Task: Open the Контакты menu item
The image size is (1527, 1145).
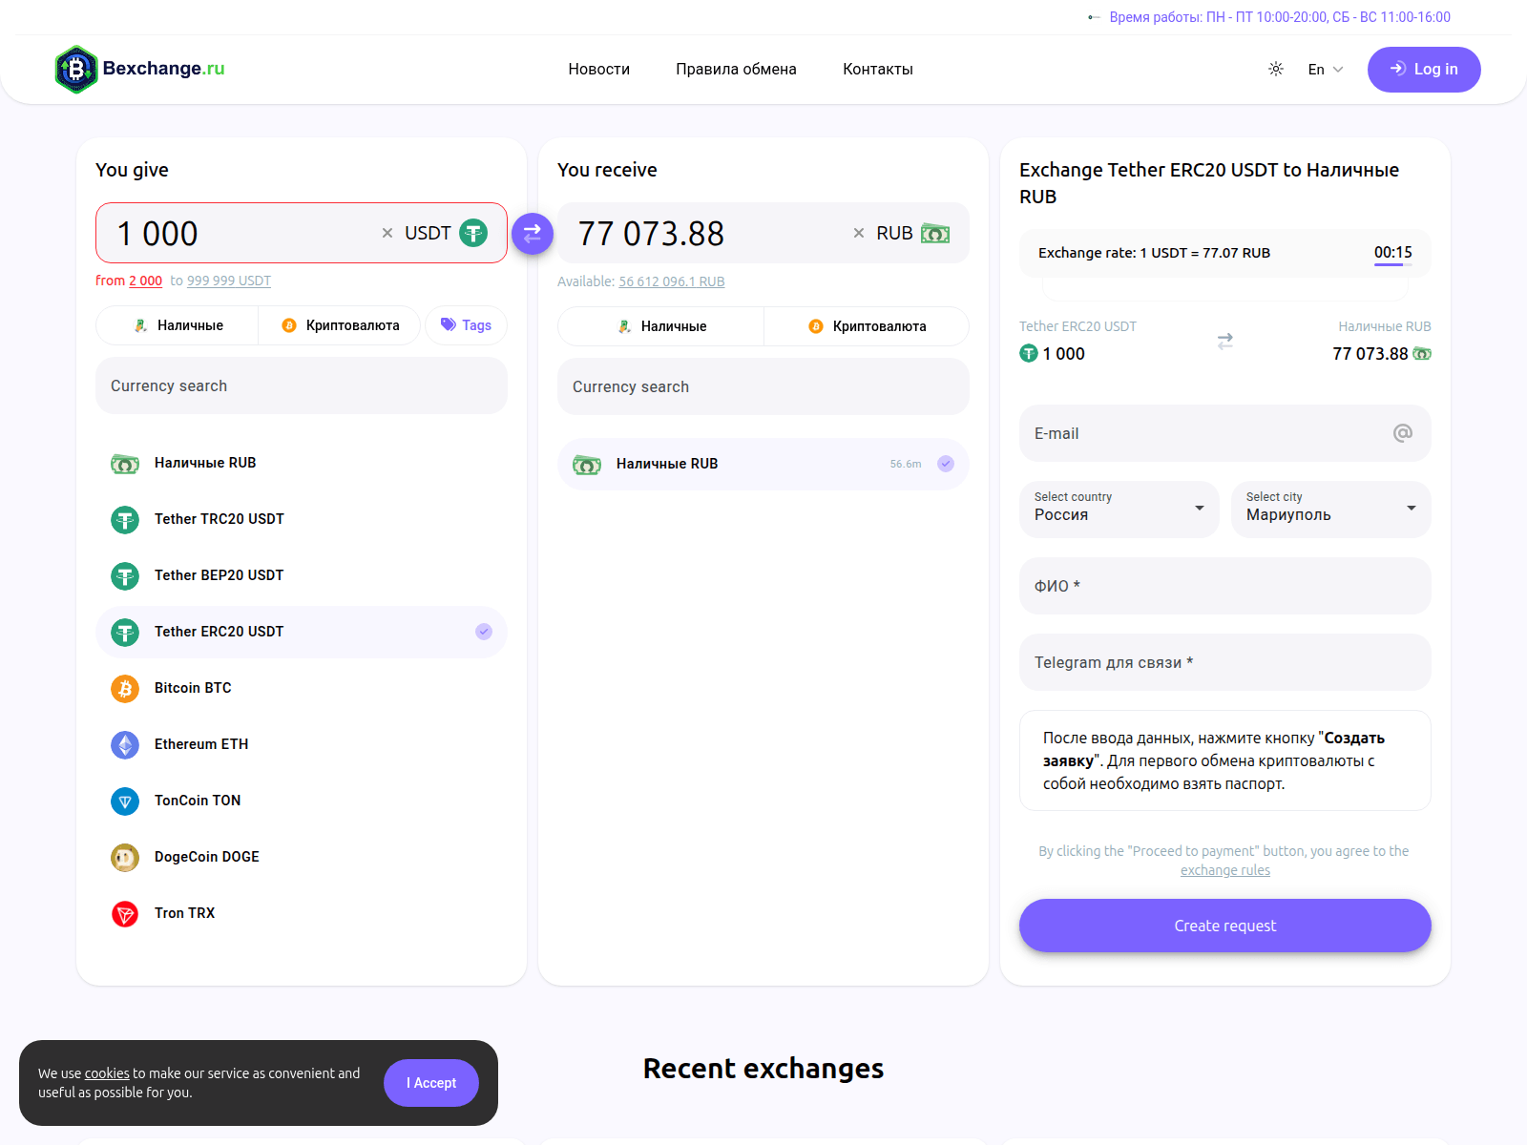Action: click(x=878, y=69)
